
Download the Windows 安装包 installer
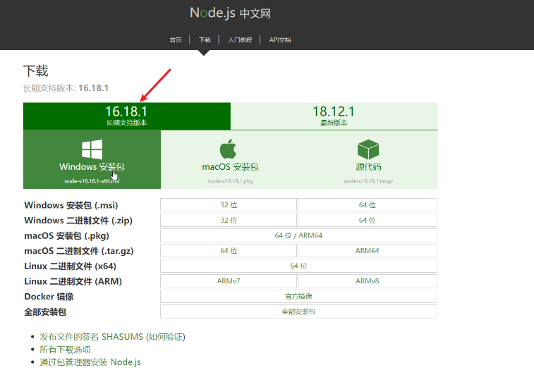92,159
